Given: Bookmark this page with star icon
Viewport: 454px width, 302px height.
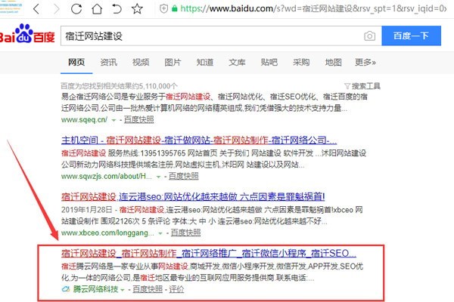Looking at the screenshot, I should pyautogui.click(x=137, y=9).
